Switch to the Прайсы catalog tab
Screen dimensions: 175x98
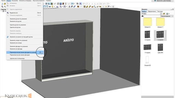(x=144, y=11)
